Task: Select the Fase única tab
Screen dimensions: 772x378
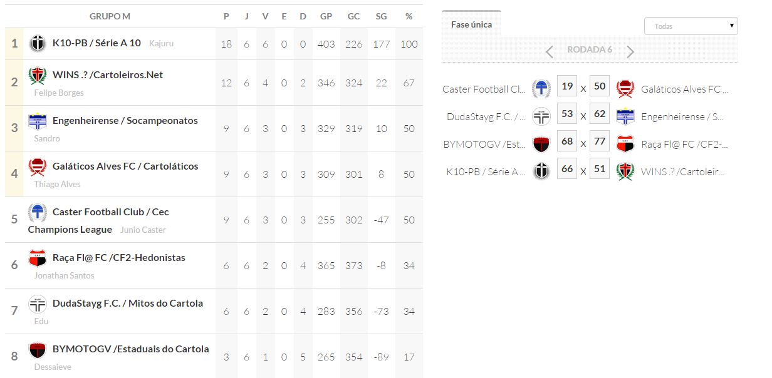Action: tap(471, 25)
